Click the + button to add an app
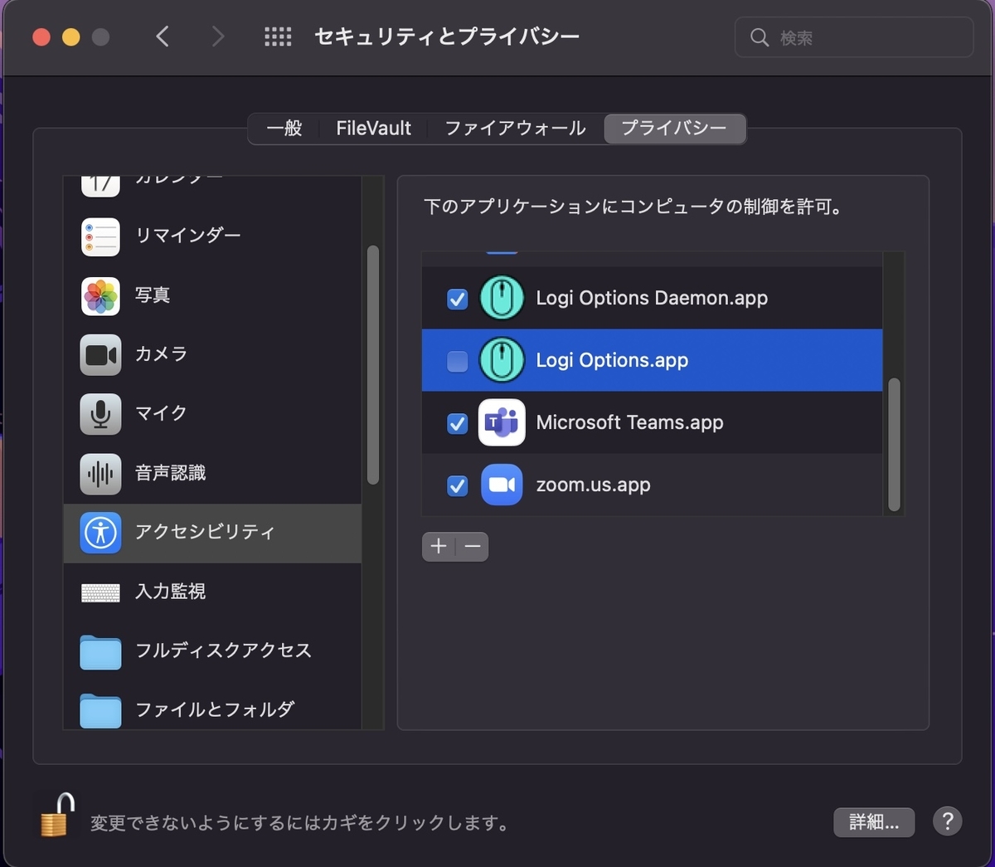 pyautogui.click(x=439, y=546)
